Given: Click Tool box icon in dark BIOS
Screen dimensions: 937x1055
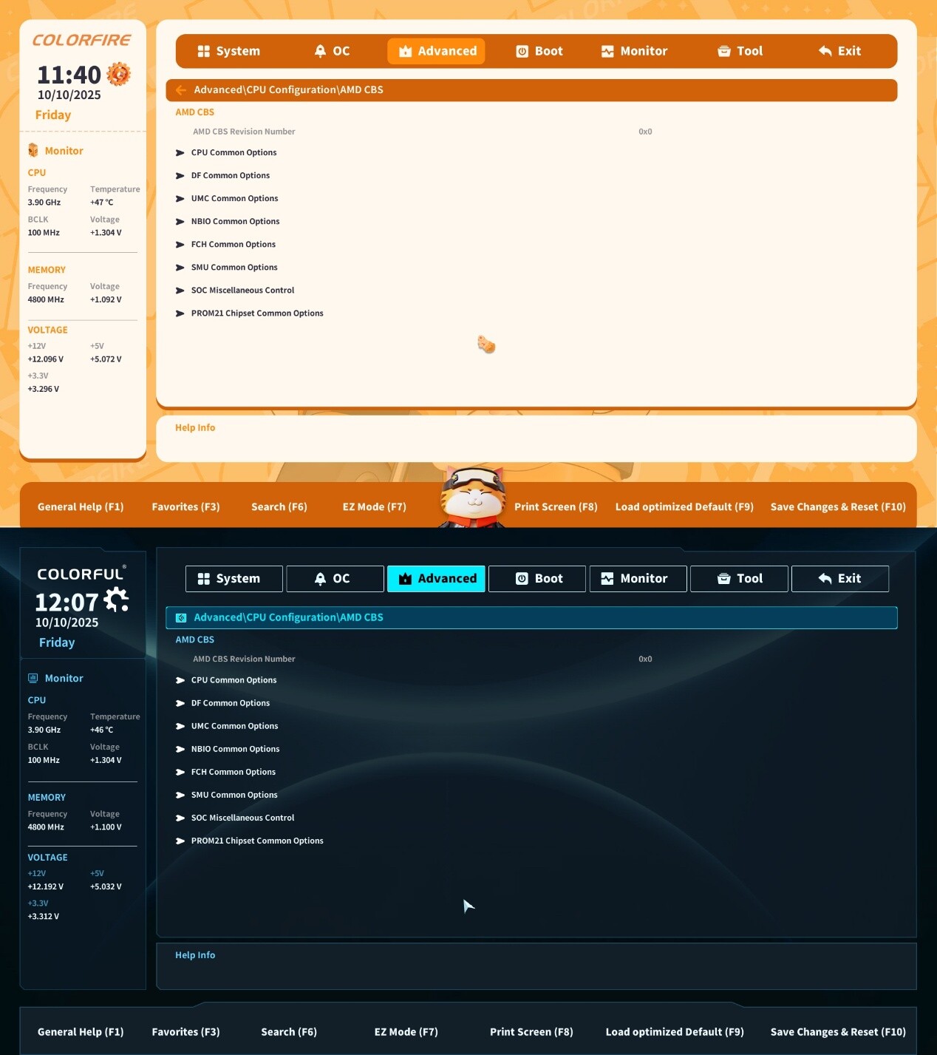Looking at the screenshot, I should point(724,579).
